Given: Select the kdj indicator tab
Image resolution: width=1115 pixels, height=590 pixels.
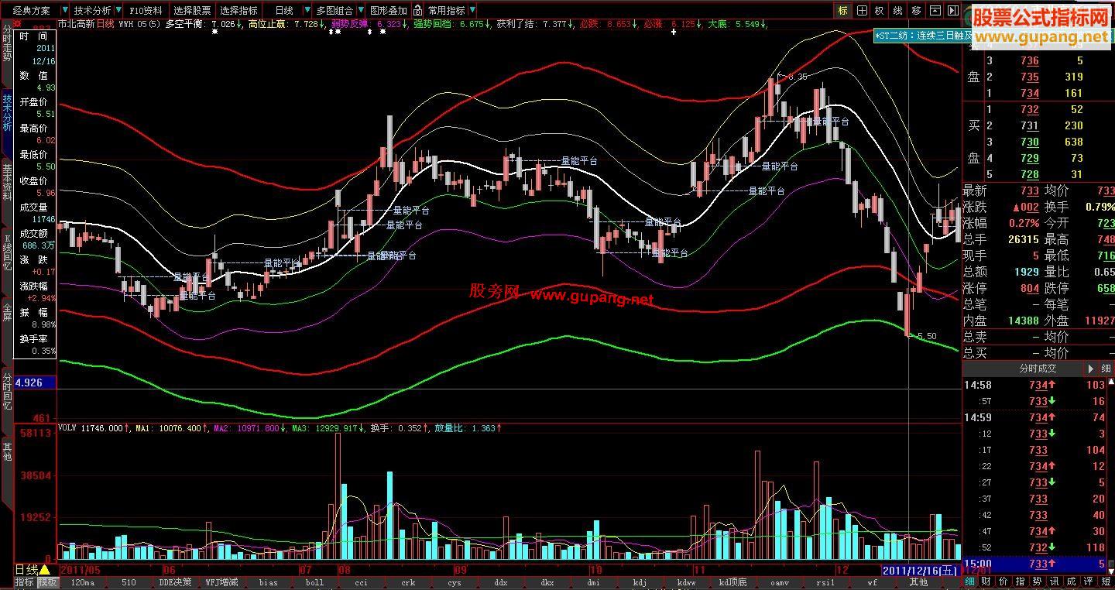Looking at the screenshot, I should pyautogui.click(x=640, y=582).
